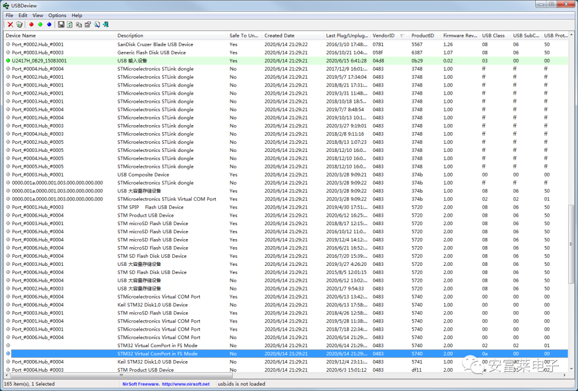Click the 0b29 ProductID cell
578x391 pixels.
pos(417,61)
